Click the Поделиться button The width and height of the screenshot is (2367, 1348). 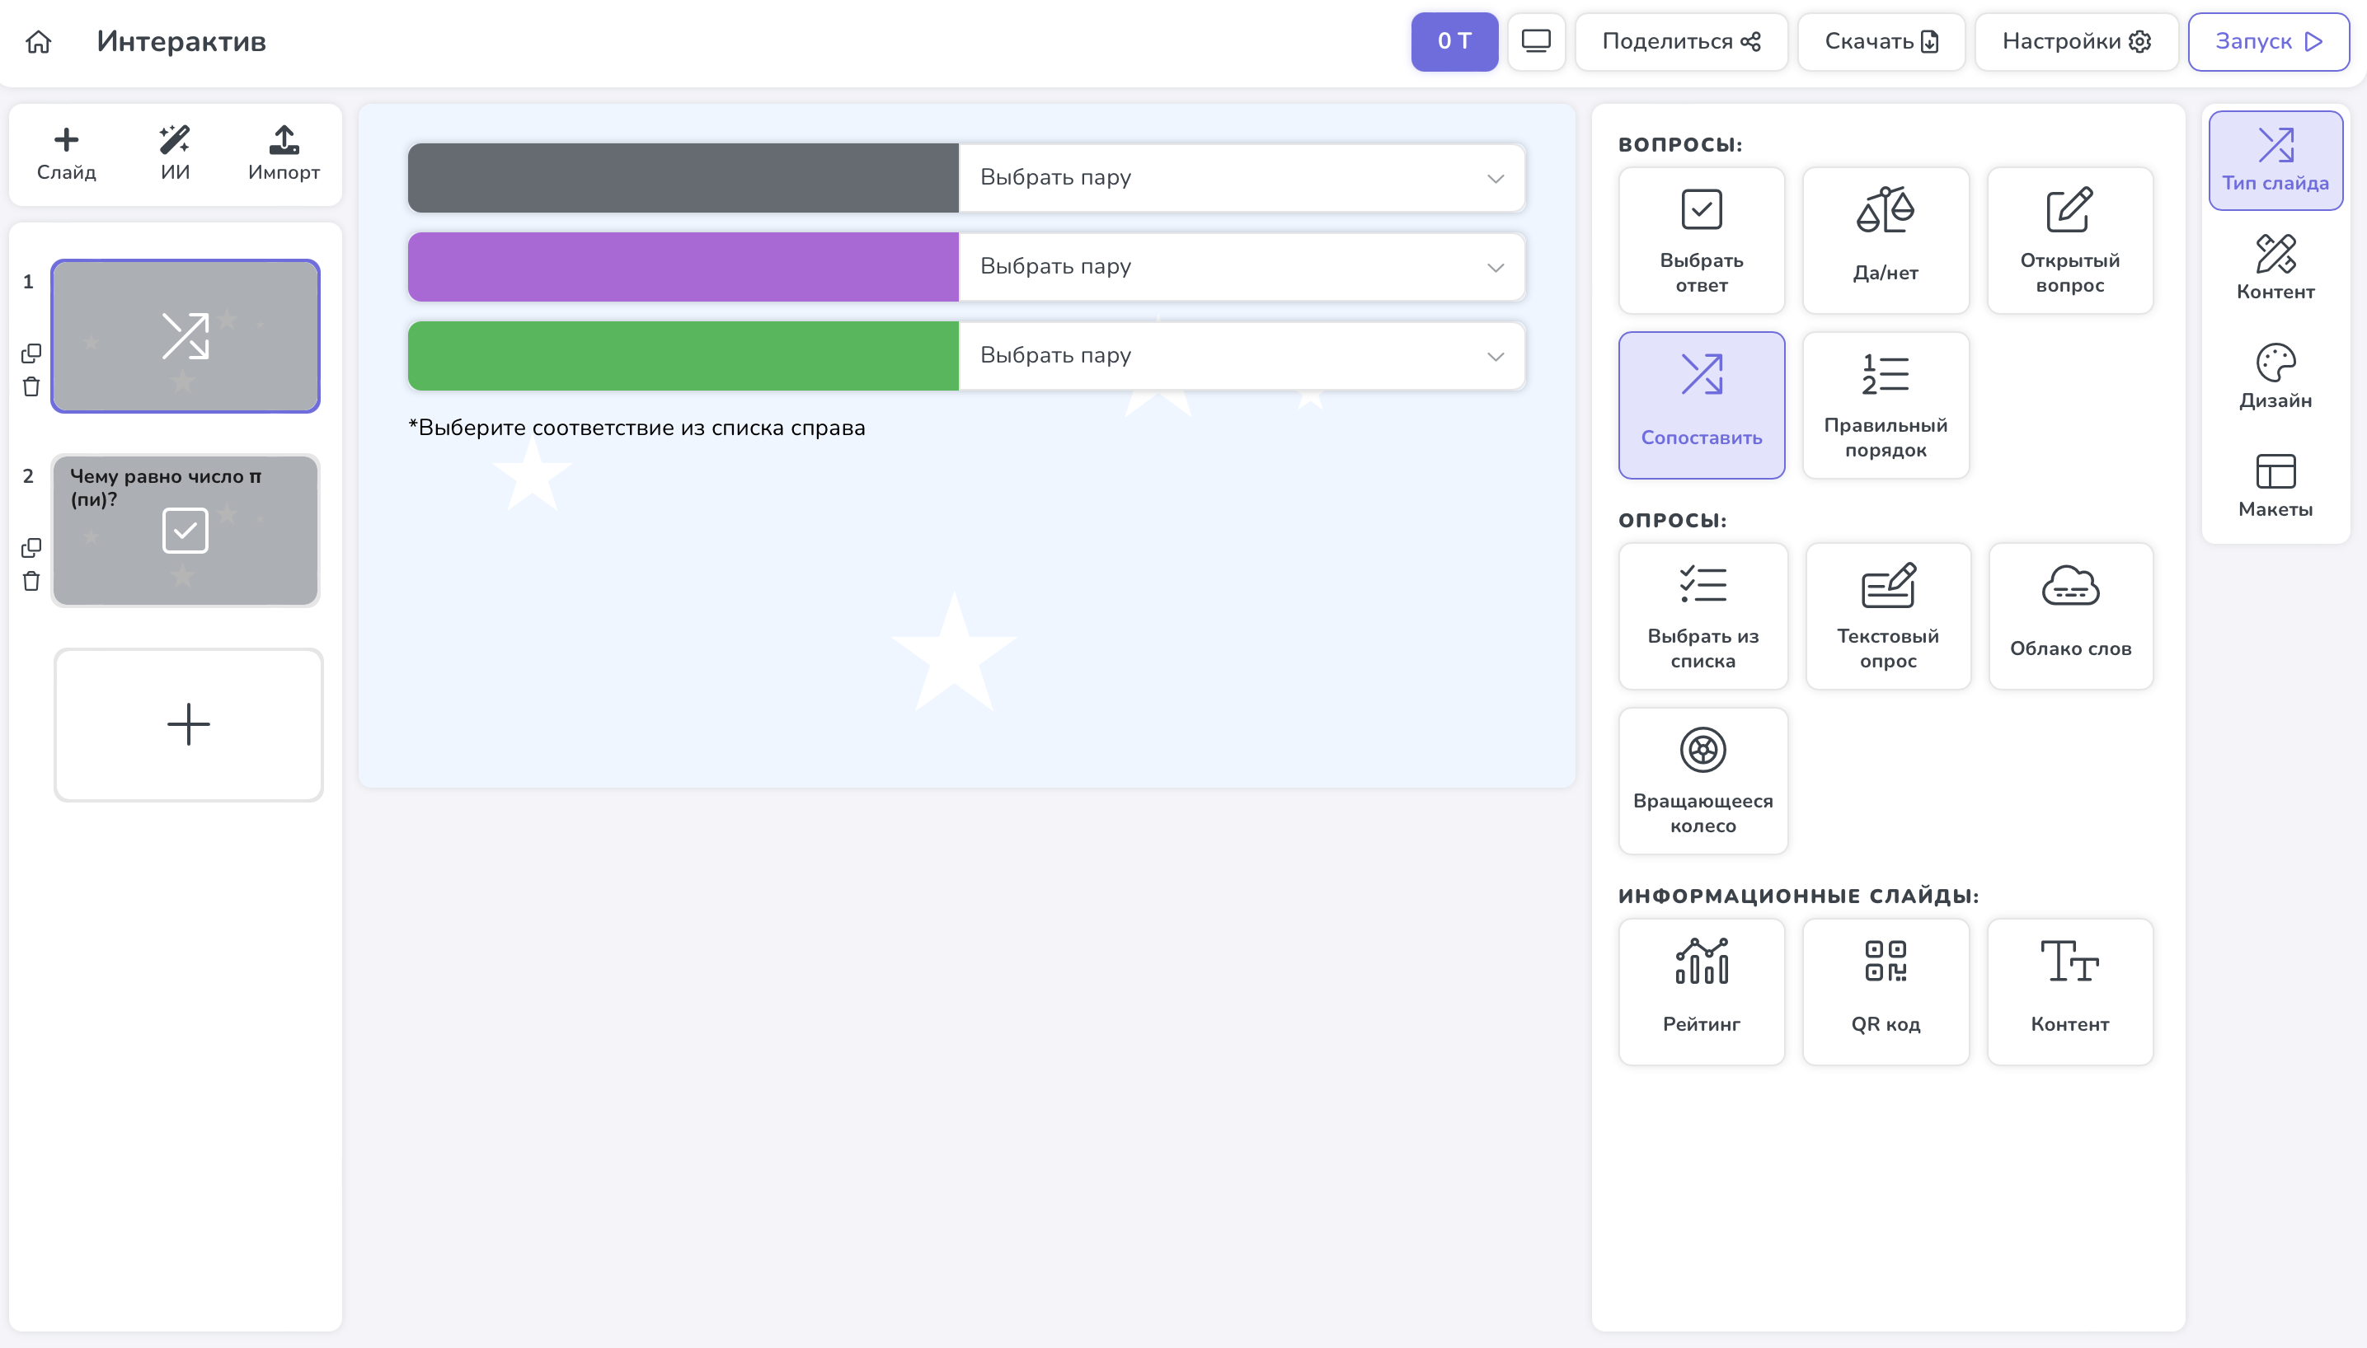pos(1680,42)
